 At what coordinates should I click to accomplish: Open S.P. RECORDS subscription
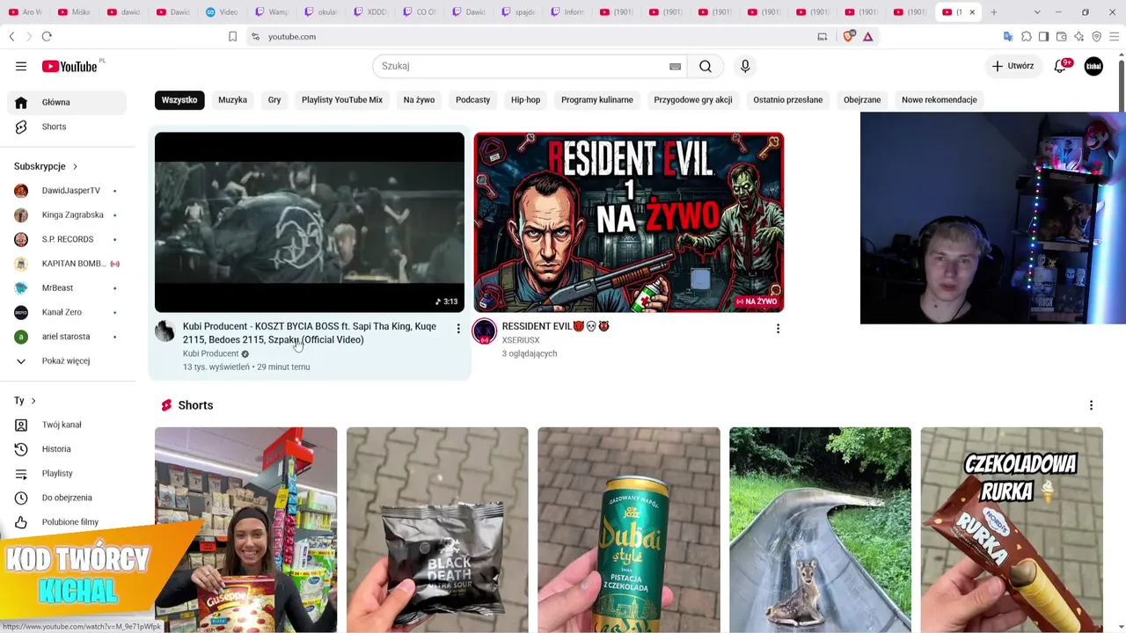pos(67,239)
